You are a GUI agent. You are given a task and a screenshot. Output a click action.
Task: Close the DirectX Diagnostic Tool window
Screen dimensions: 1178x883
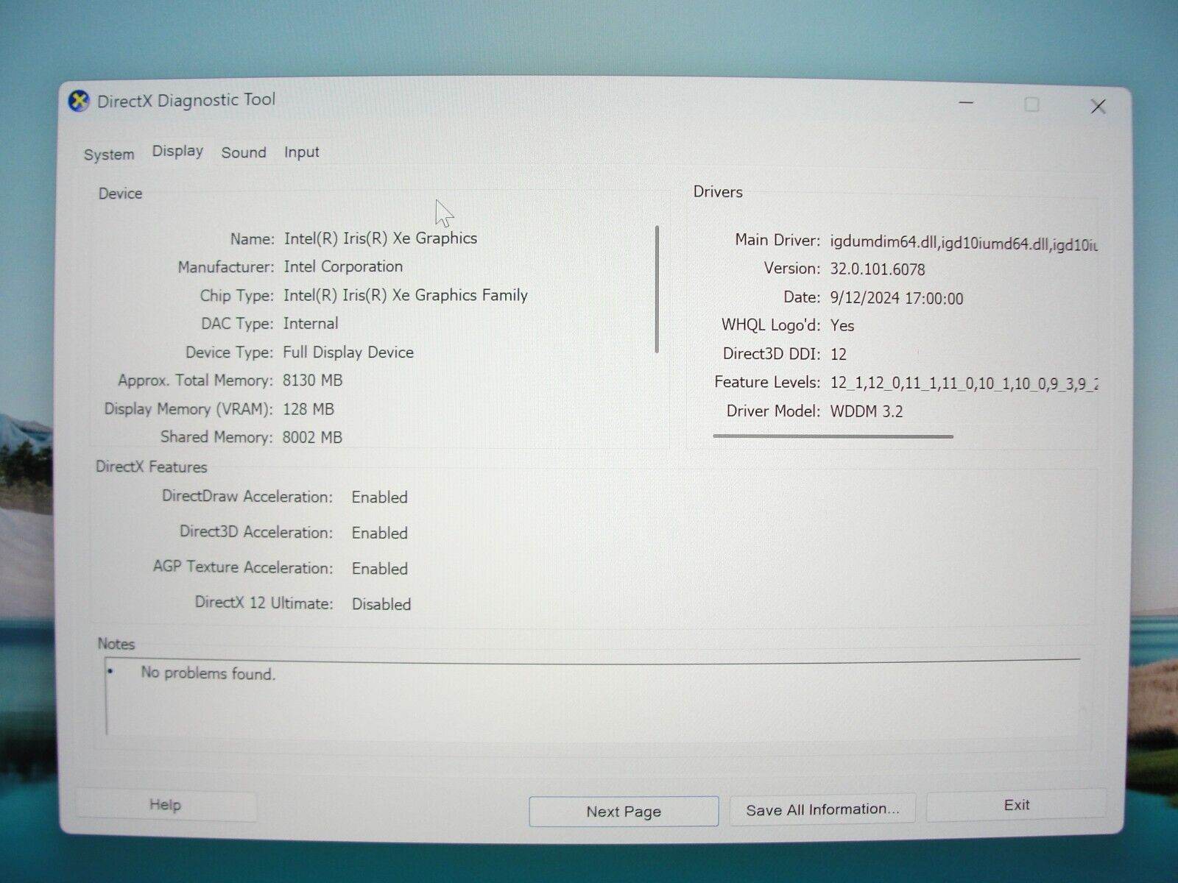coord(1098,107)
